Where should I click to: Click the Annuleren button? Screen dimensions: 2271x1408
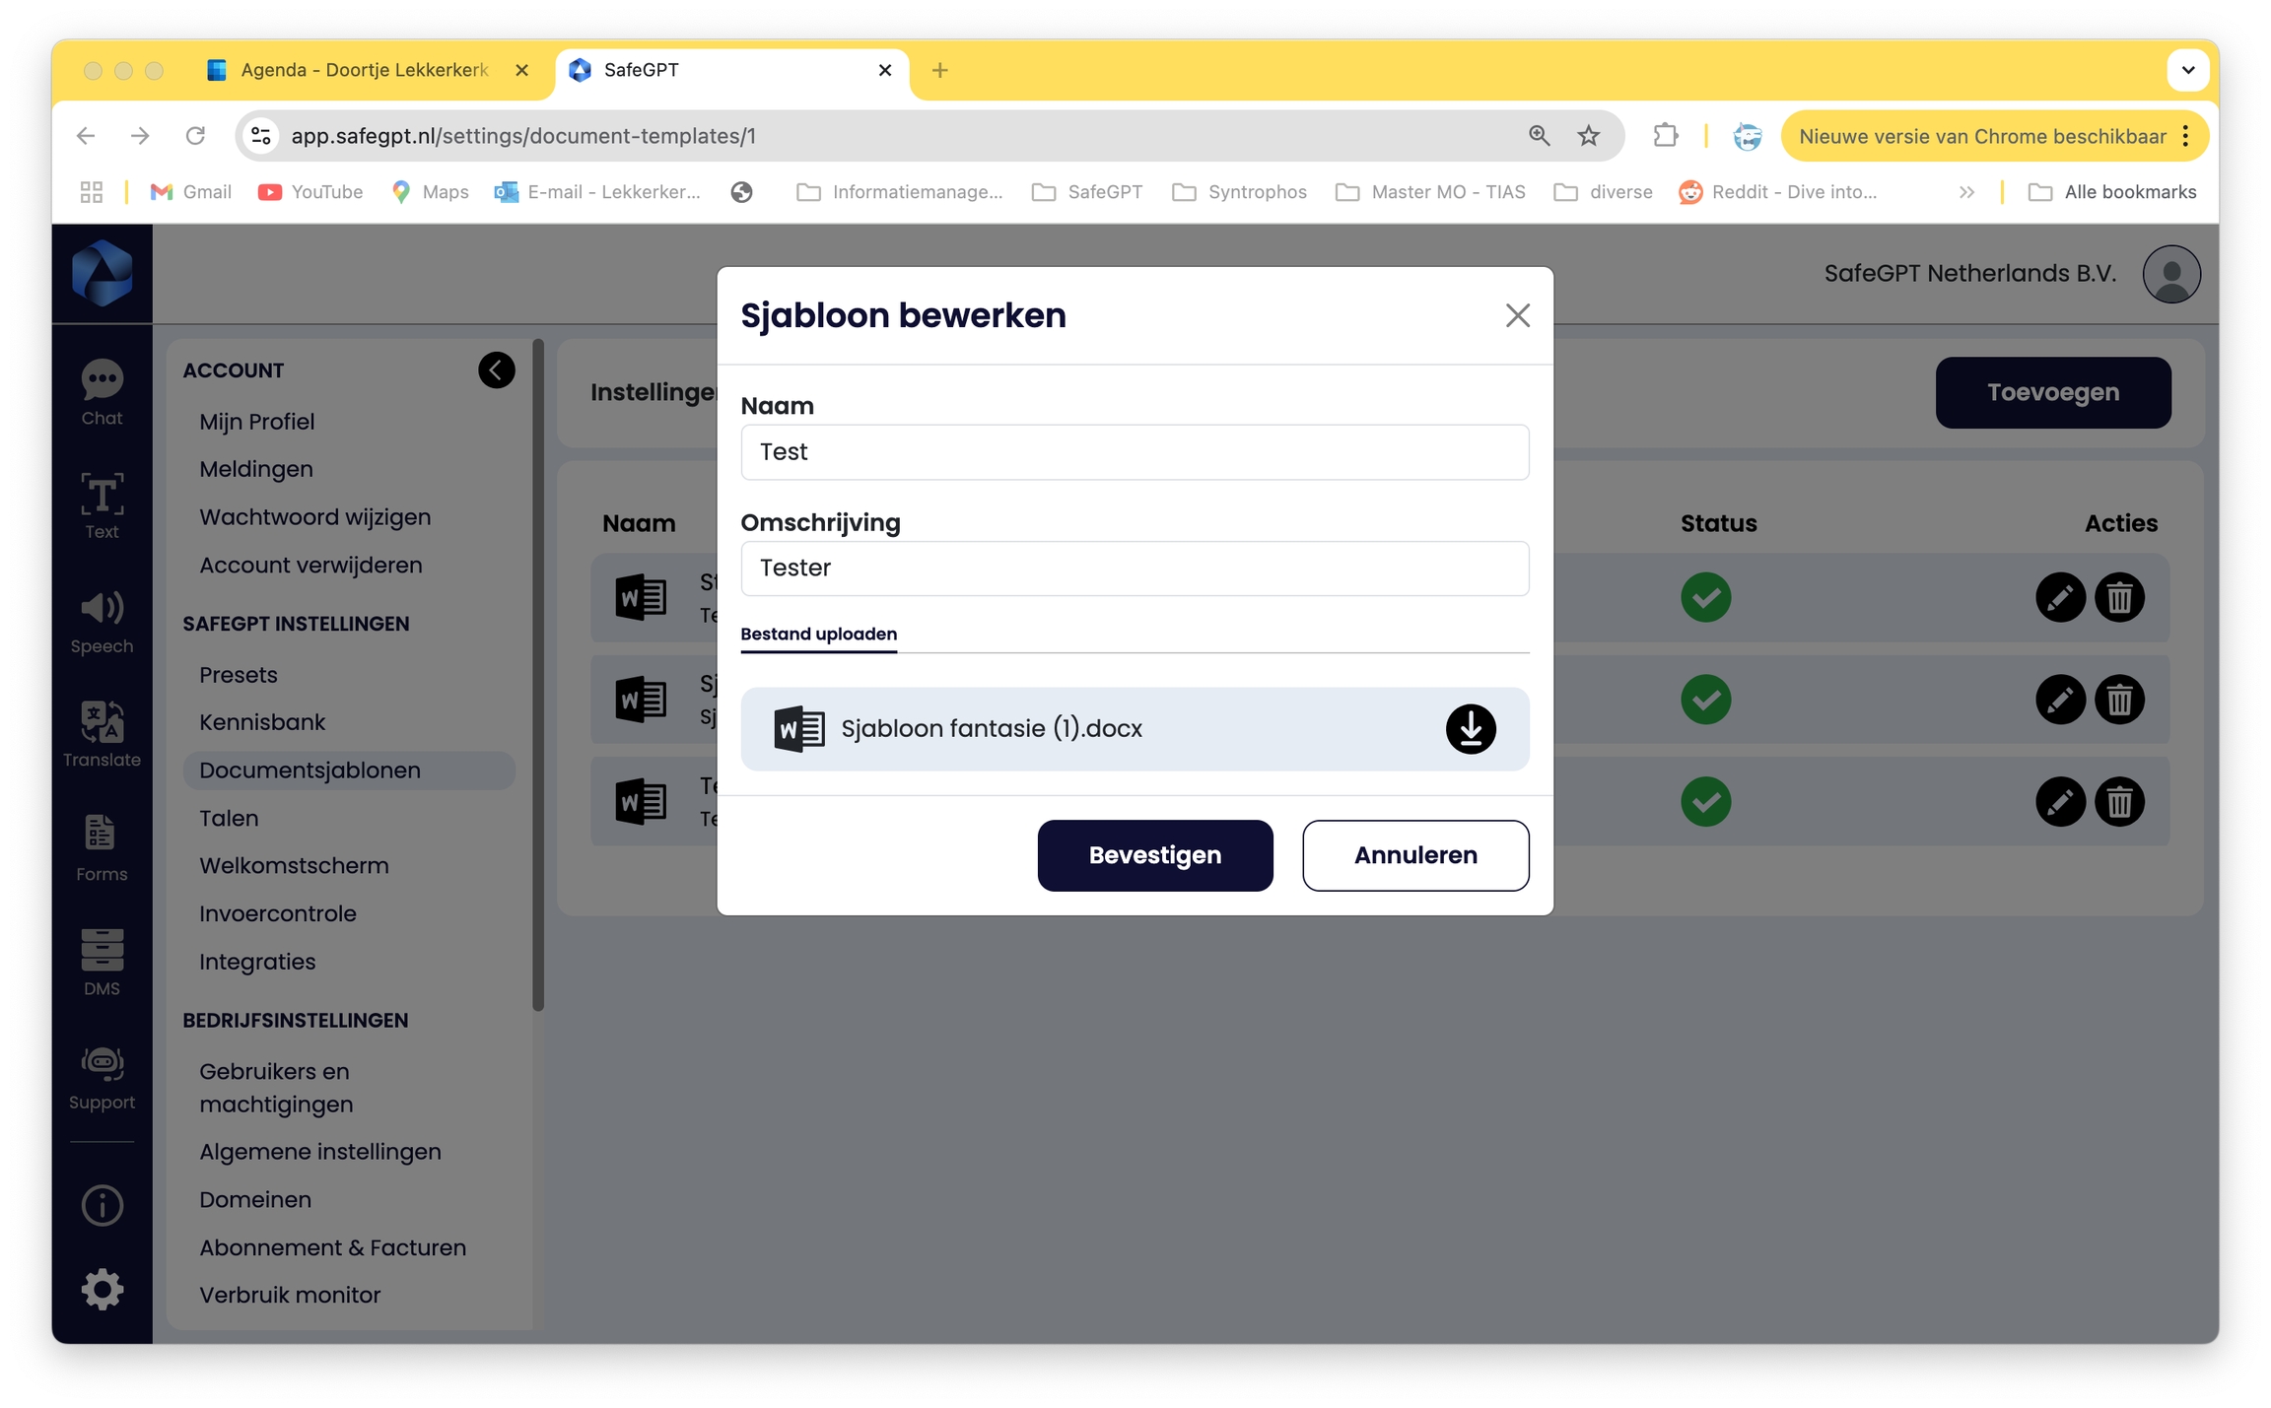click(x=1414, y=855)
